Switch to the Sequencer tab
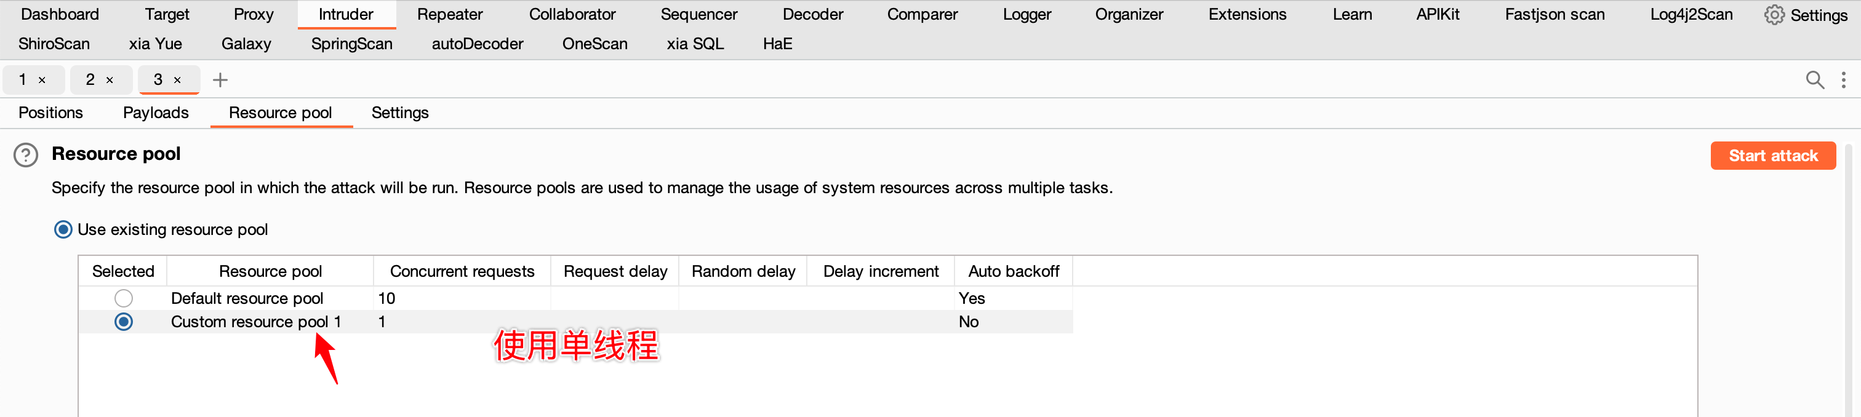Screen dimensions: 1861x417 699,14
